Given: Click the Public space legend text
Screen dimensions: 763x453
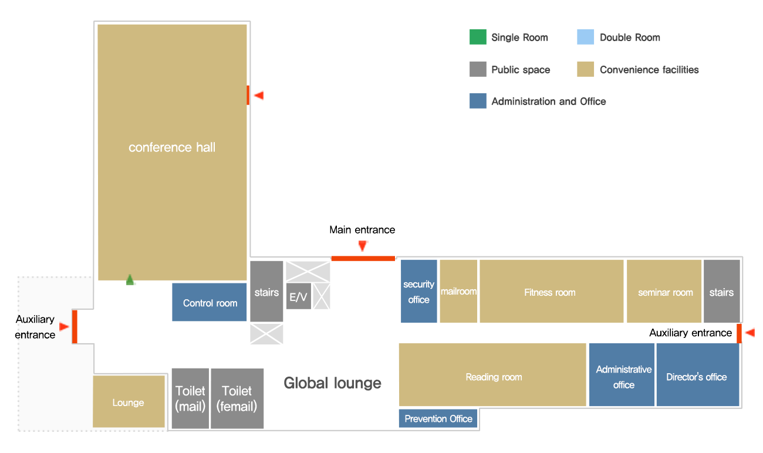Looking at the screenshot, I should [x=521, y=70].
